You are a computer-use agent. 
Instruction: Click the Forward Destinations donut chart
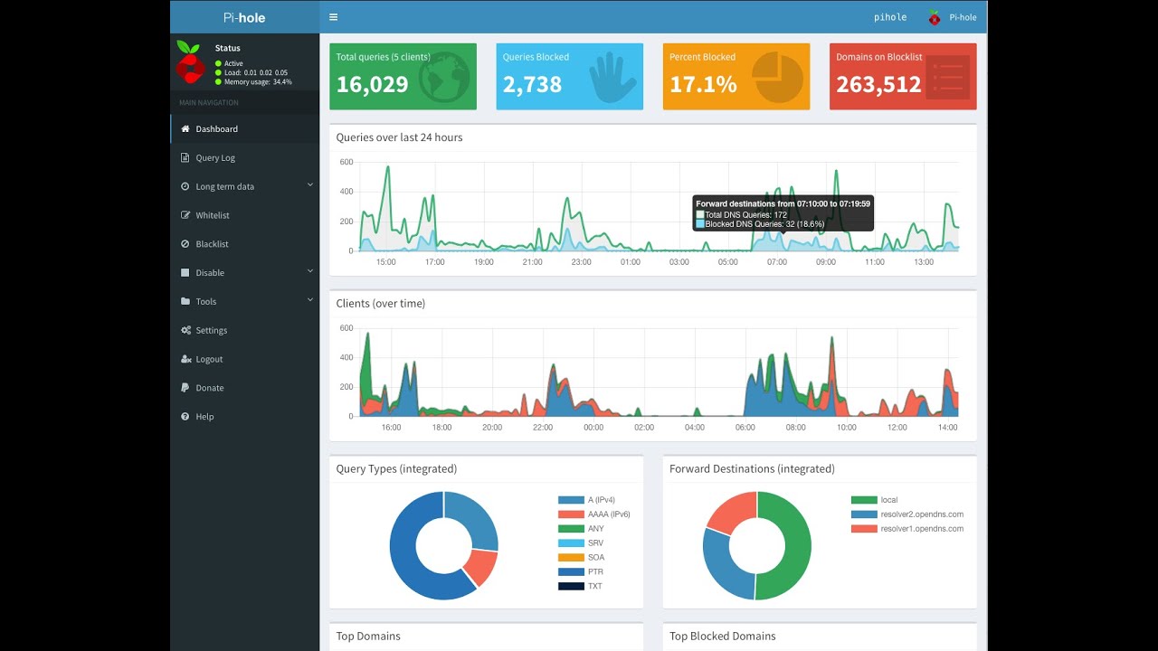757,545
